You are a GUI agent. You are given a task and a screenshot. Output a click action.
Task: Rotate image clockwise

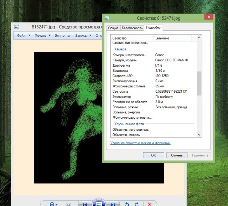click(x=137, y=204)
